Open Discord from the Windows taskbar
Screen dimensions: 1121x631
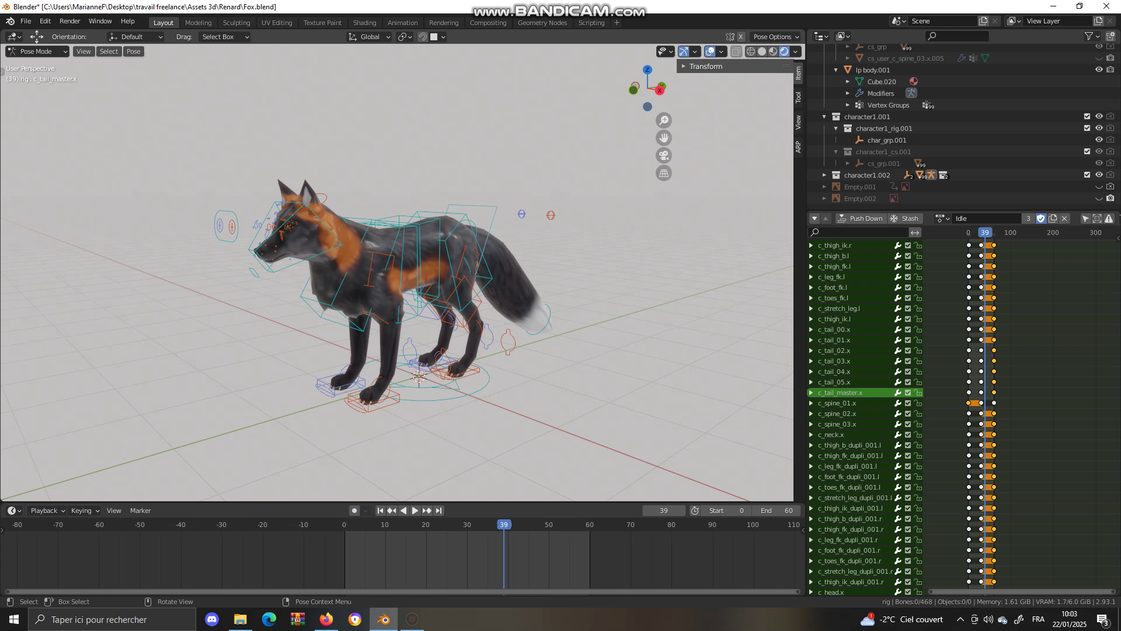click(212, 619)
